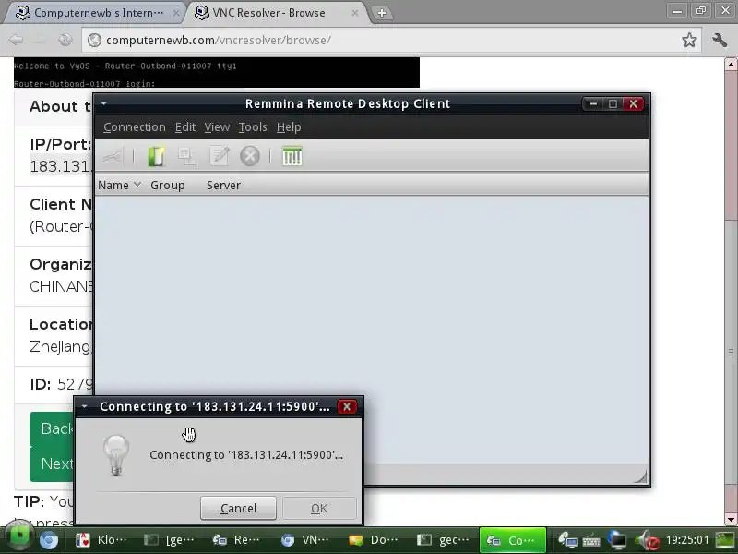Open the Connection menu

pos(135,127)
